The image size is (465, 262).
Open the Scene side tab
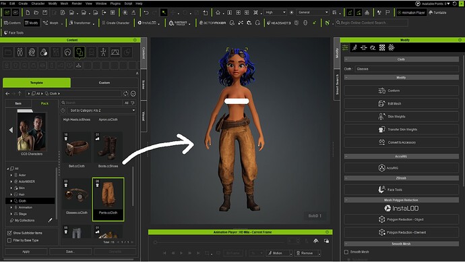pos(144,84)
